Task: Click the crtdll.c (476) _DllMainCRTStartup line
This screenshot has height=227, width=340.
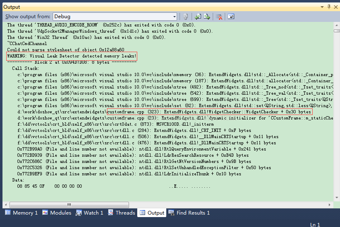Action: click(x=147, y=143)
